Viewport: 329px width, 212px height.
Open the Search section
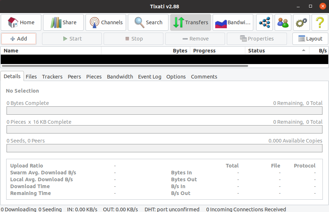[148, 22]
